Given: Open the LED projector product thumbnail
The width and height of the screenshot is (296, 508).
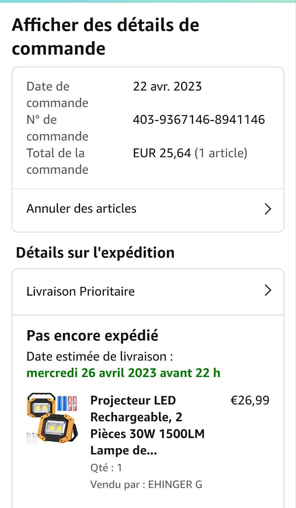Looking at the screenshot, I should click(x=52, y=418).
